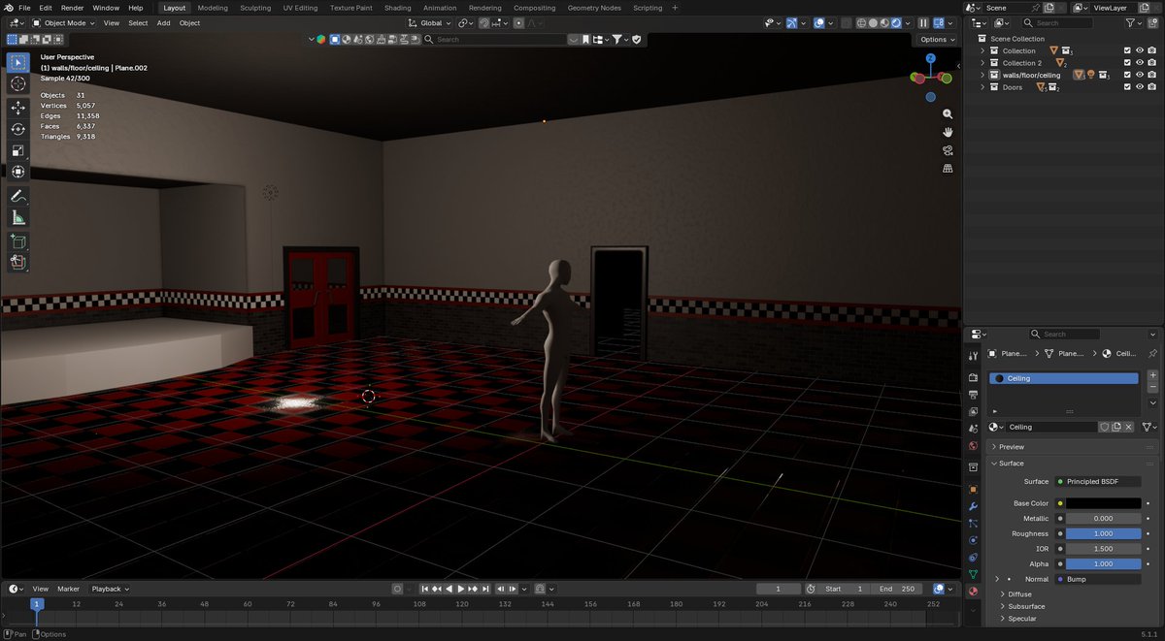Screen dimensions: 1165x641
Task: Add a new material slot
Action: click(1152, 375)
